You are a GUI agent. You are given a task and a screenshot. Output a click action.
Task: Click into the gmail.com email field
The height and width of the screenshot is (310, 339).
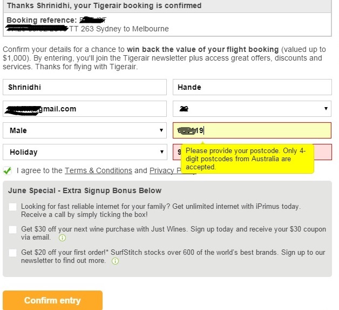[x=84, y=109]
